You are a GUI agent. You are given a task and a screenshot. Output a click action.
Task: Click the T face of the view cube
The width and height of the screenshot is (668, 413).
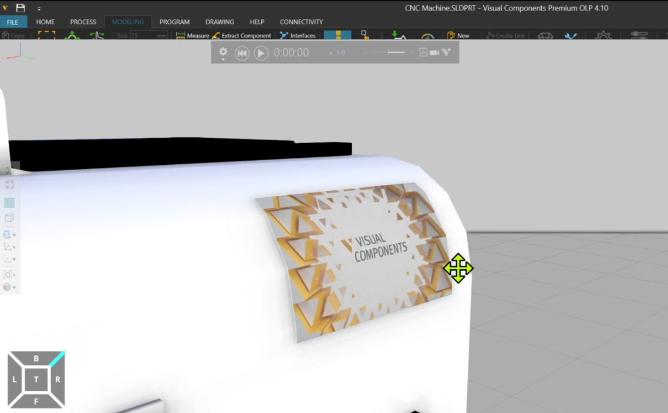pos(36,379)
